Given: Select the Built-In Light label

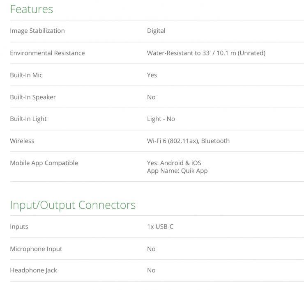Looking at the screenshot, I should (28, 119).
